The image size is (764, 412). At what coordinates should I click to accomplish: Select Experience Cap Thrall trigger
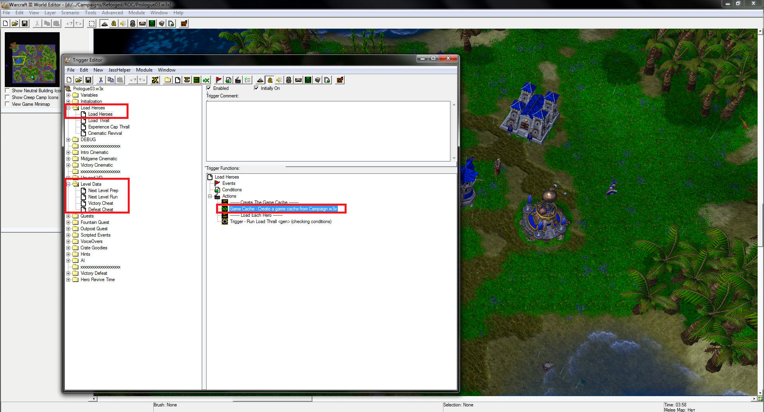pyautogui.click(x=109, y=127)
